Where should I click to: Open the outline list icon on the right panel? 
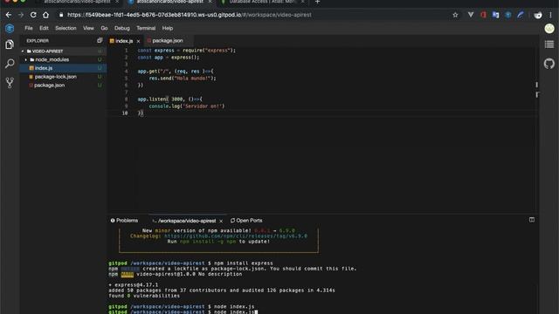(x=549, y=44)
